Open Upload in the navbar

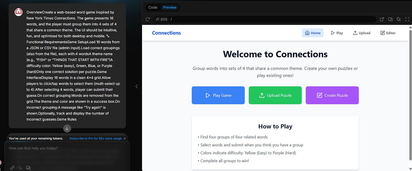coord(362,33)
